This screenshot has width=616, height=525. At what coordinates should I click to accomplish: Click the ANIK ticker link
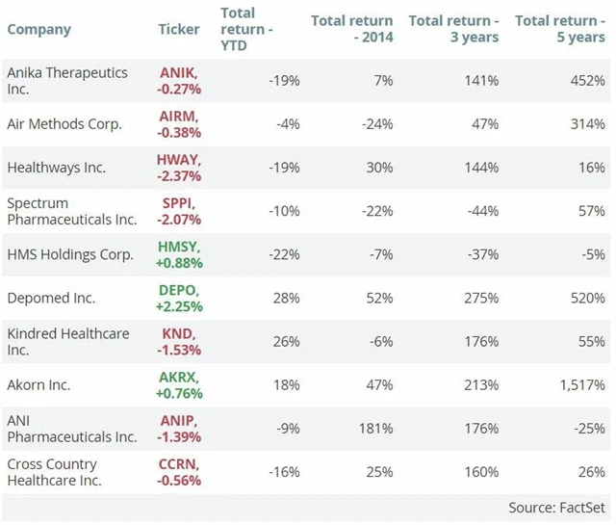click(x=178, y=72)
